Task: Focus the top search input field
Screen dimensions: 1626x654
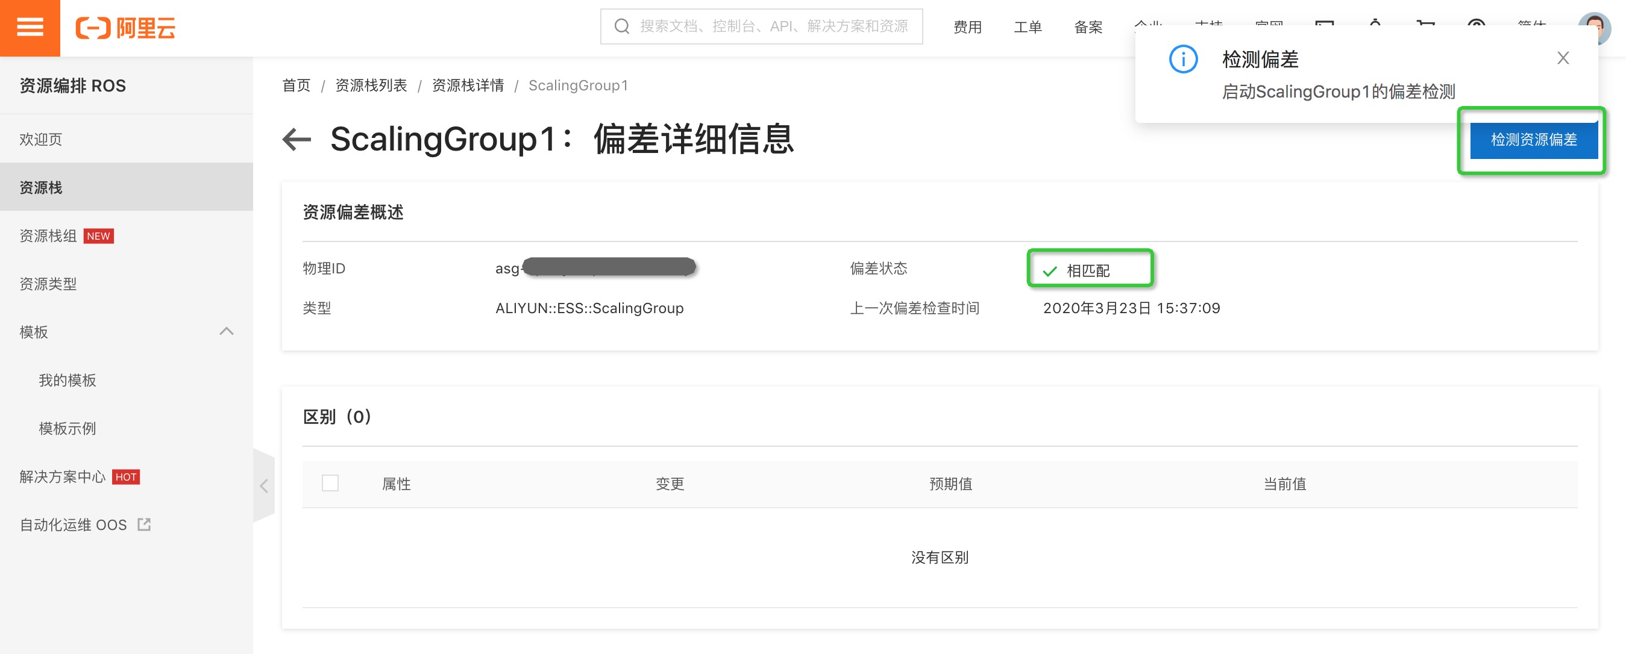Action: [761, 26]
